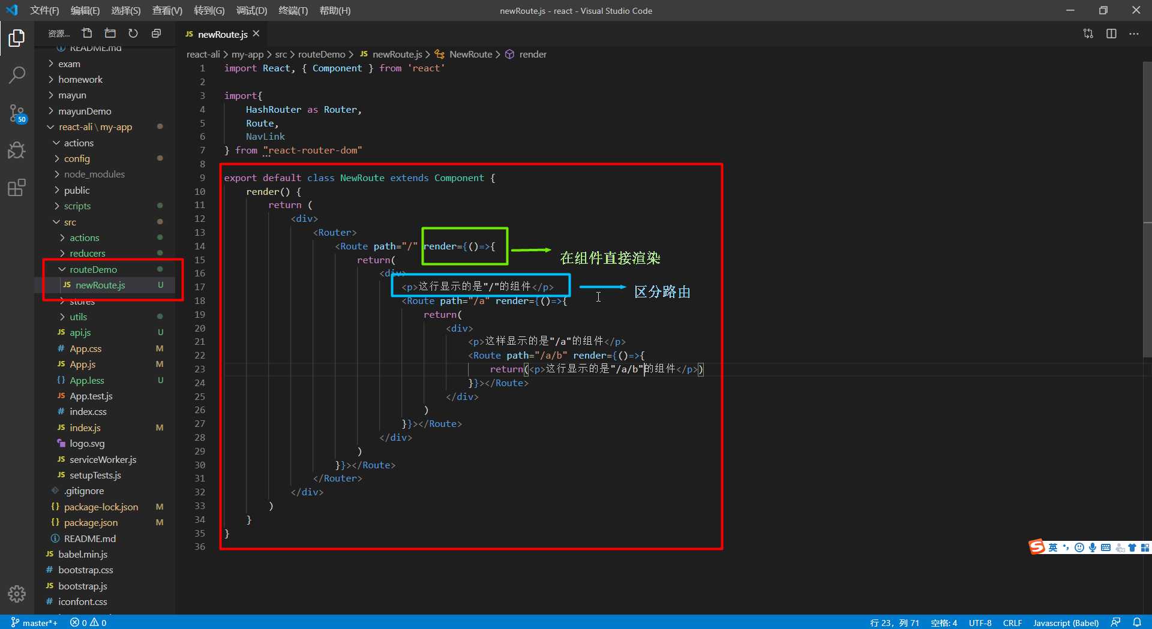1152x629 pixels.
Task: Open editor More Actions ellipsis
Action: click(1134, 34)
